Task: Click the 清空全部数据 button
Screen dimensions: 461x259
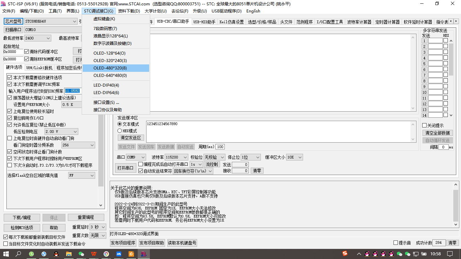Action: point(438,133)
